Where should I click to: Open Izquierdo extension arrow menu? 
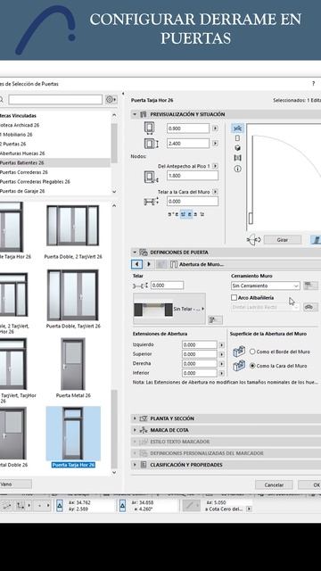pos(221,345)
